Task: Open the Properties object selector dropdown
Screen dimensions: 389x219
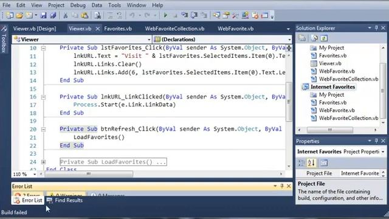Action: click(383, 151)
